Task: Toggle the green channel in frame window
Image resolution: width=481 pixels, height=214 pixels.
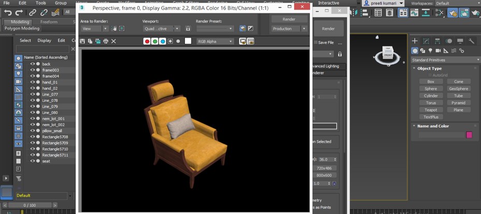Action: [x=155, y=41]
